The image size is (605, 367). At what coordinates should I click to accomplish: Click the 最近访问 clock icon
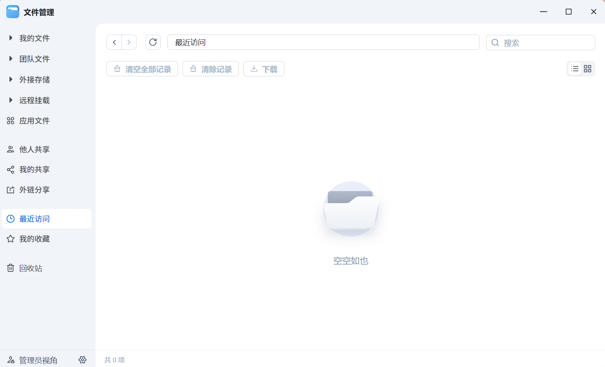tap(11, 219)
